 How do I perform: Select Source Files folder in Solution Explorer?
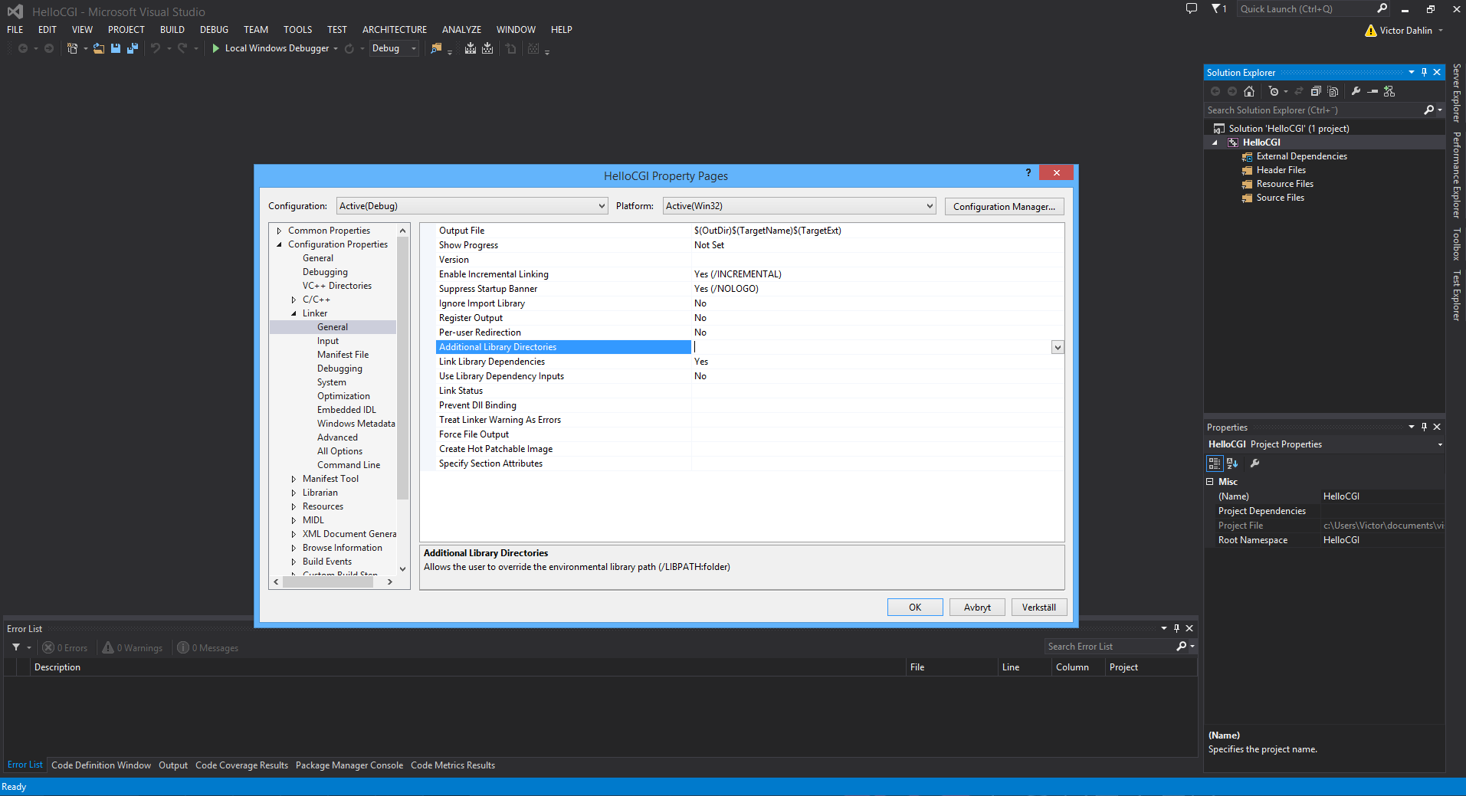tap(1280, 198)
